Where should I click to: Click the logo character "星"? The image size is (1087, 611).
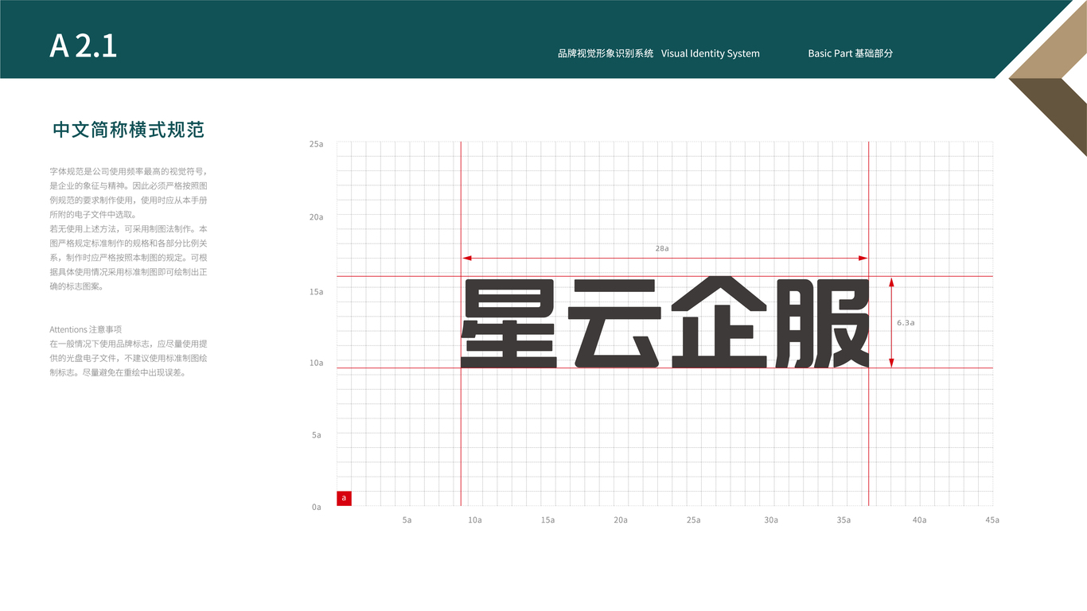[x=509, y=322]
